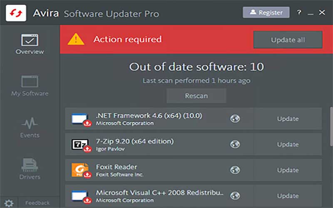Open the settings gear icon
The image size is (333, 208).
(9, 203)
